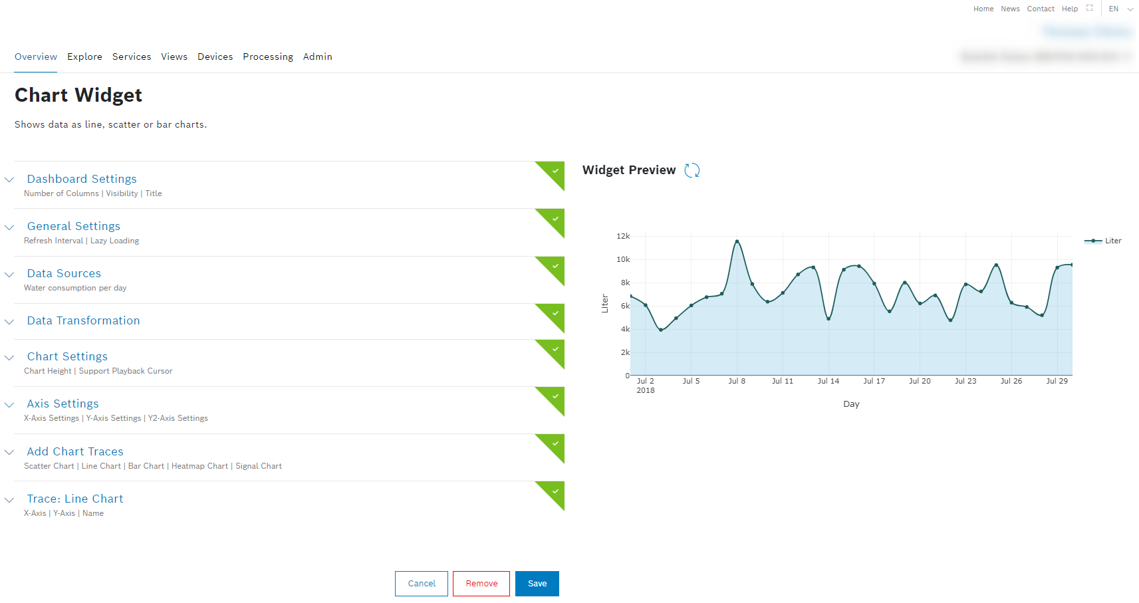Open the Devices tab

pos(215,57)
